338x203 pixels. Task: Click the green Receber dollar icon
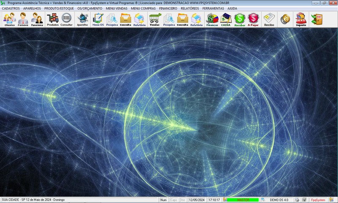click(240, 19)
